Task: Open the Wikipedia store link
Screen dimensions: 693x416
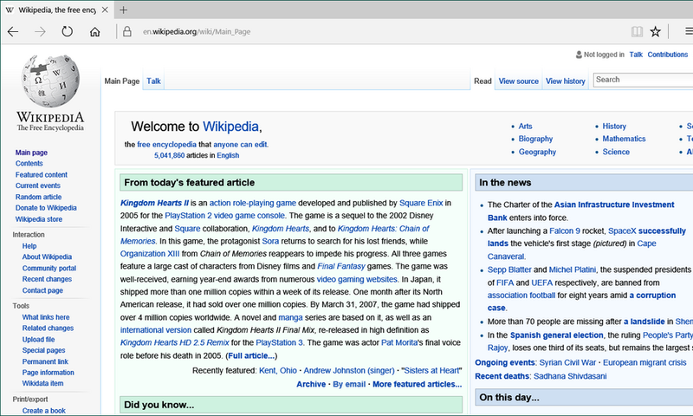Action: click(x=39, y=218)
